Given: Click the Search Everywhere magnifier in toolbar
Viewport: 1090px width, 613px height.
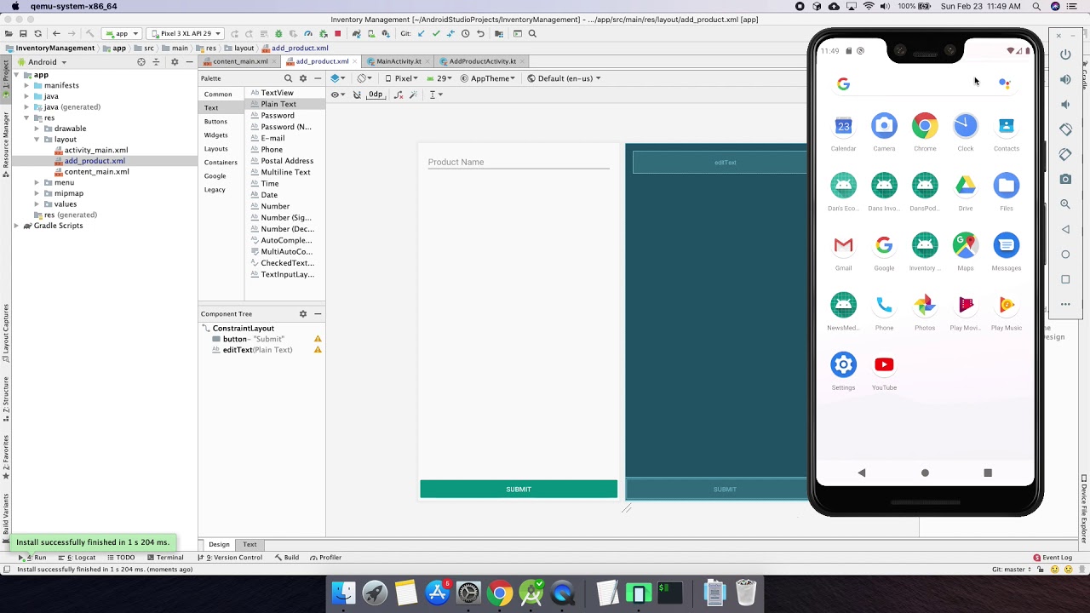Looking at the screenshot, I should click(x=532, y=33).
